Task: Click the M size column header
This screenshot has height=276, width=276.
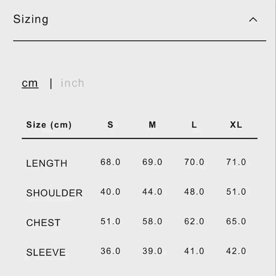Action: tap(152, 125)
